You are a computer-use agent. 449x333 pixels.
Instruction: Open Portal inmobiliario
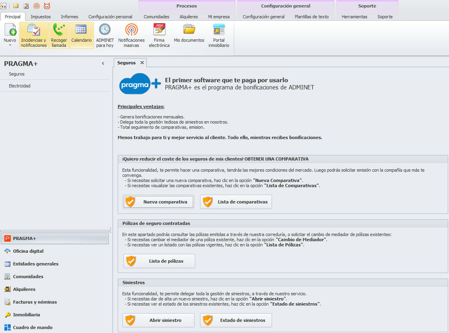pyautogui.click(x=219, y=35)
